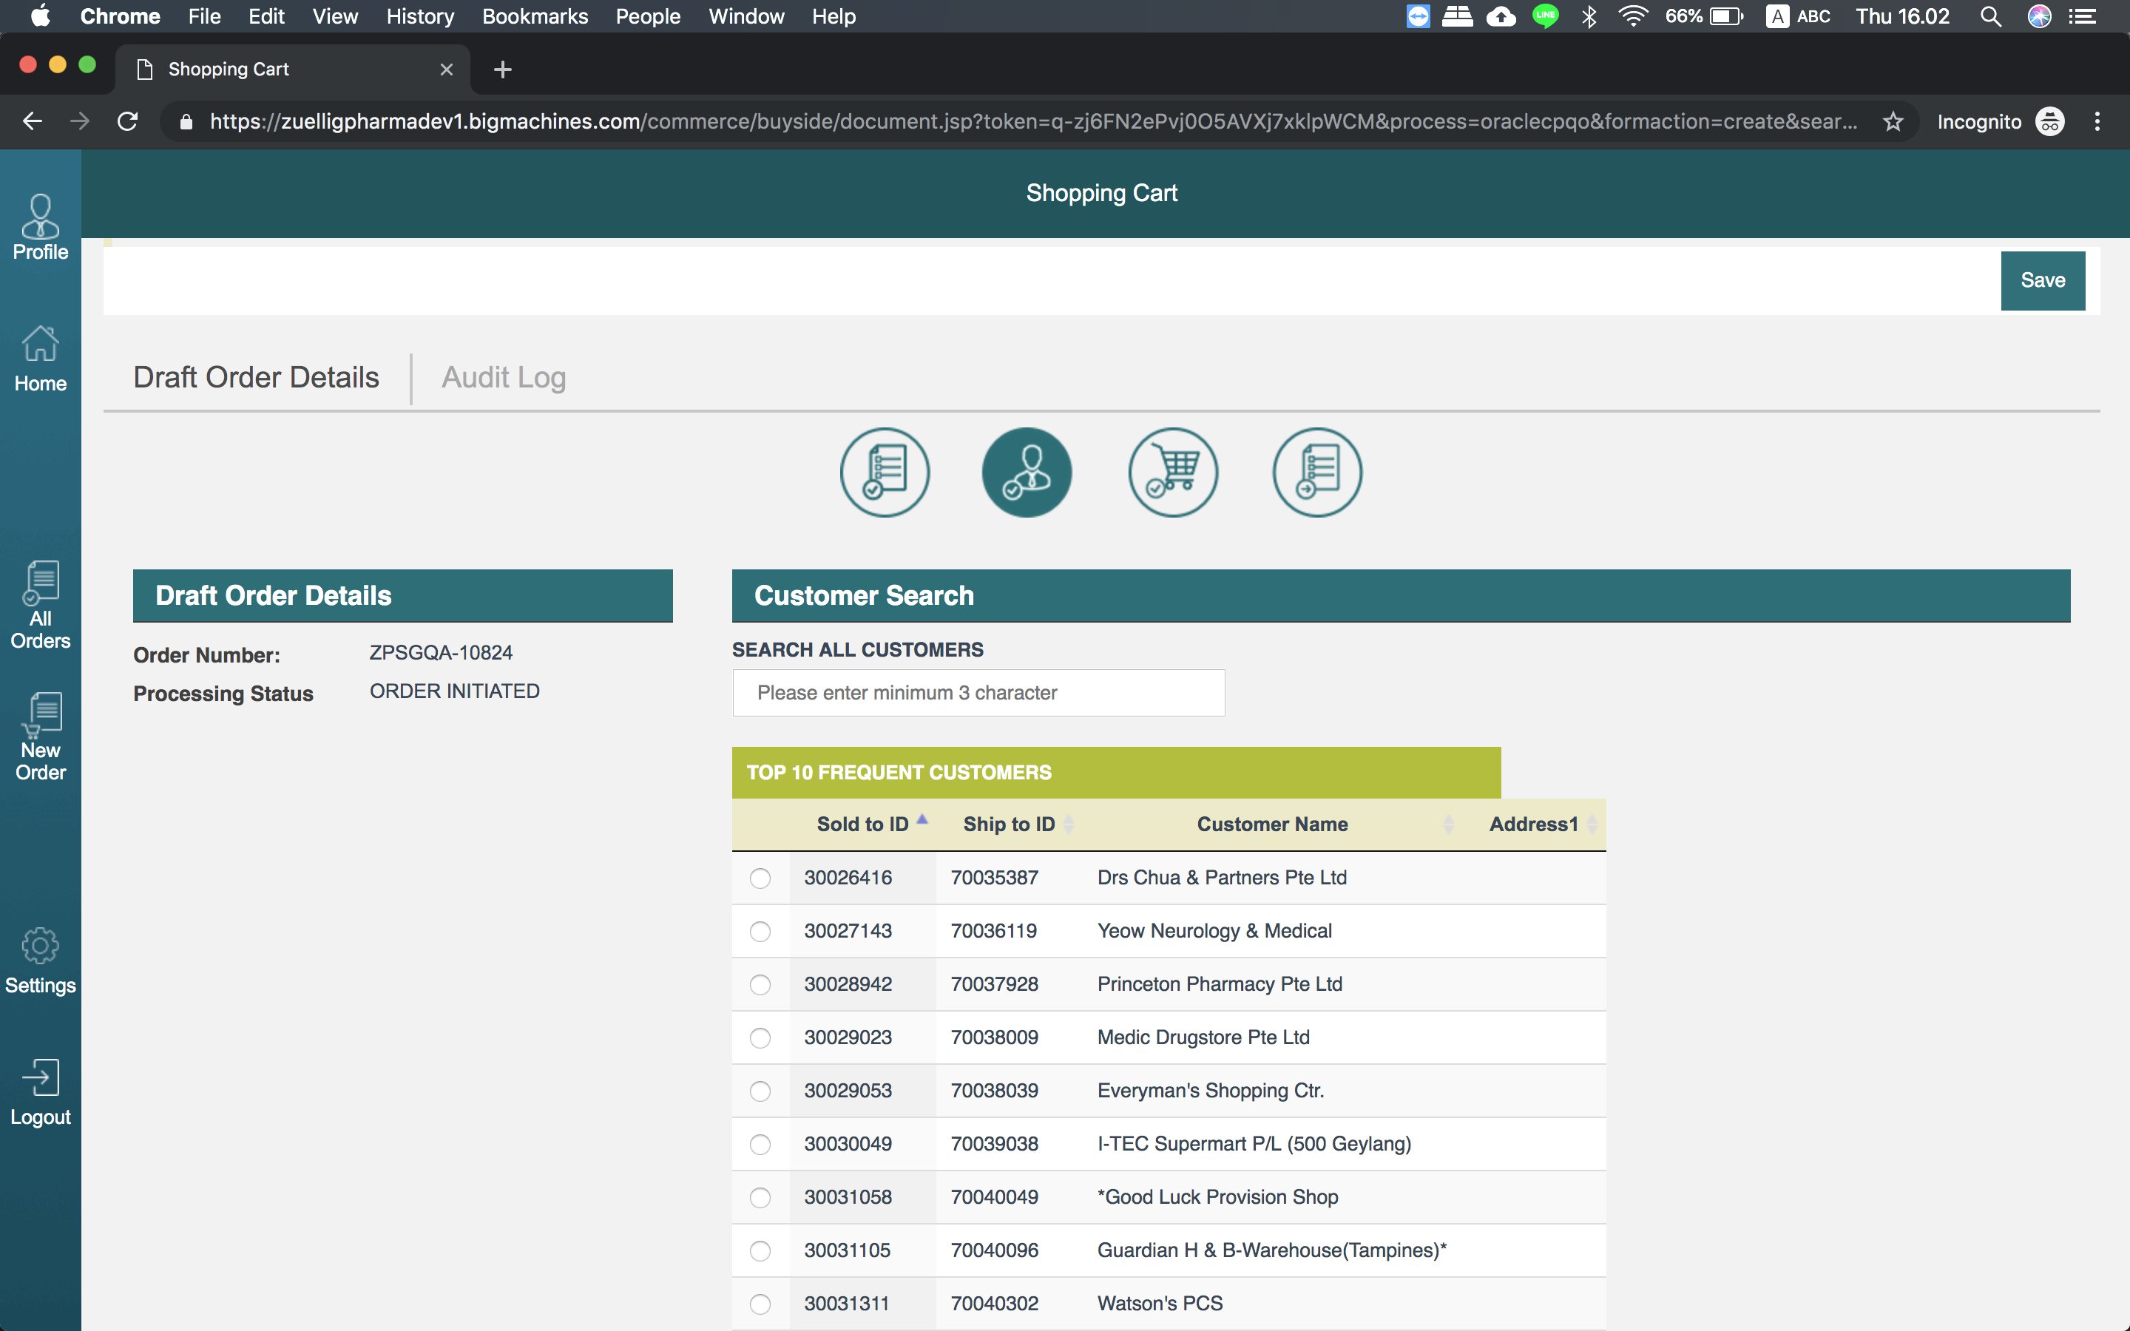2130x1331 pixels.
Task: Click the browser address bar URL
Action: coord(1033,121)
